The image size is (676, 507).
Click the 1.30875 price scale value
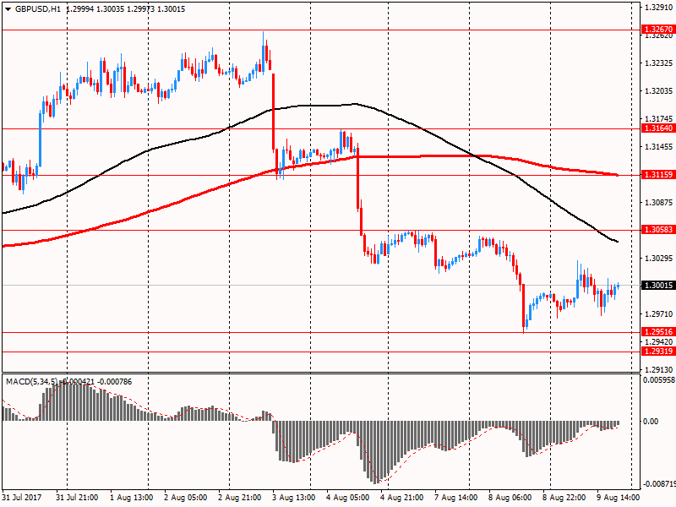click(658, 203)
